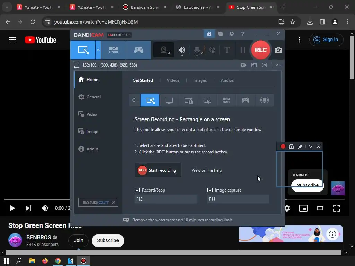Switch to Audios tab
The width and height of the screenshot is (355, 266).
[227, 80]
